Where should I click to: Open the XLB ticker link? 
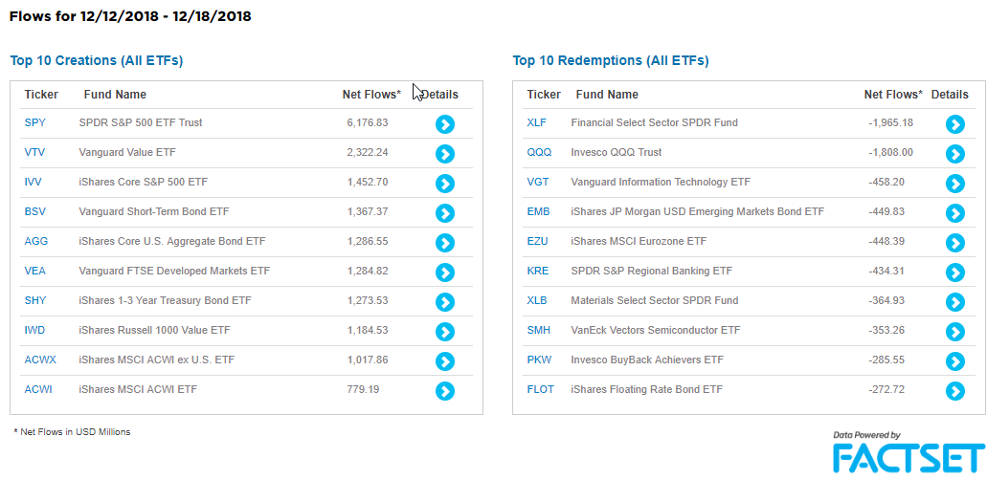(x=537, y=300)
